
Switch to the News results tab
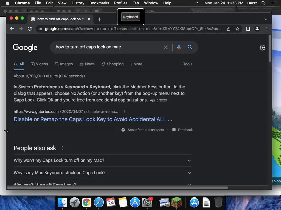(x=87, y=64)
